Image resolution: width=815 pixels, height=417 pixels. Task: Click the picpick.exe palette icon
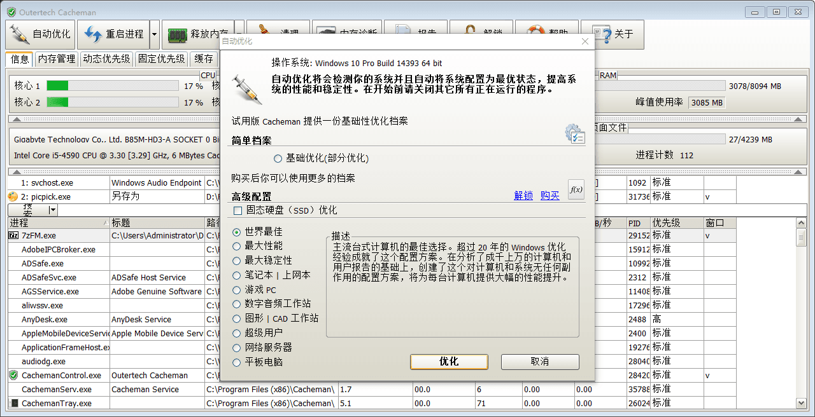point(13,197)
